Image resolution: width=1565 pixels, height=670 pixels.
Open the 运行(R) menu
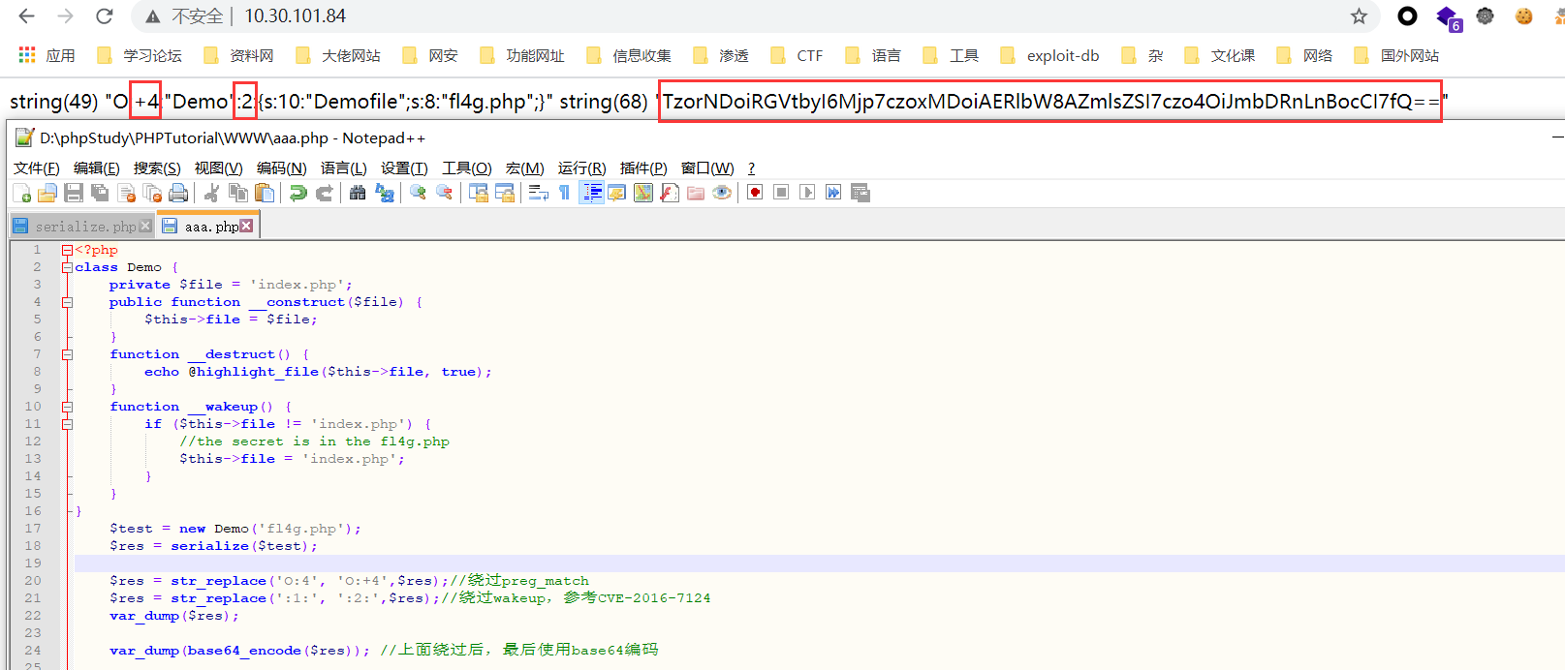[581, 168]
